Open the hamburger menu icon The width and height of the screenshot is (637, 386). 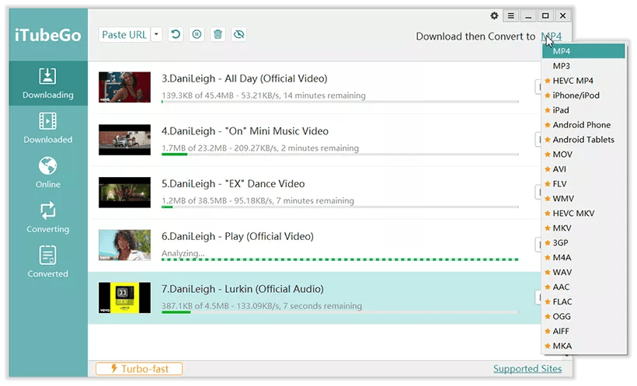pos(510,16)
